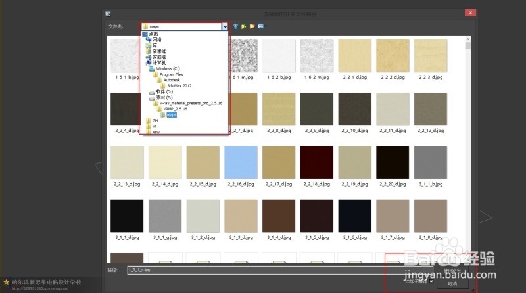Open the view menu icon

pyautogui.click(x=260, y=26)
